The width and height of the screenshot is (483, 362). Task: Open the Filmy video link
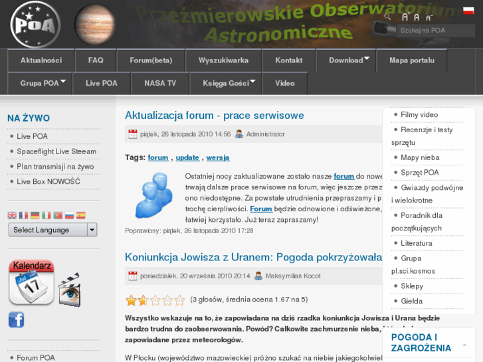(x=419, y=115)
